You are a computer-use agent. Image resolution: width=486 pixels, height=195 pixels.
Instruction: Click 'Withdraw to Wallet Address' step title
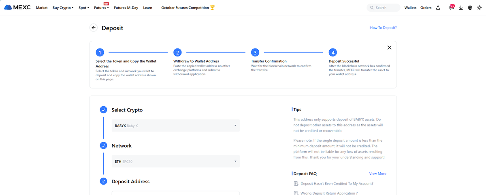pyautogui.click(x=196, y=61)
